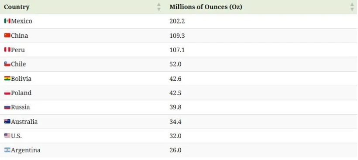The image size is (358, 160).
Task: Click the Argentina flag icon
Action: pos(7,150)
